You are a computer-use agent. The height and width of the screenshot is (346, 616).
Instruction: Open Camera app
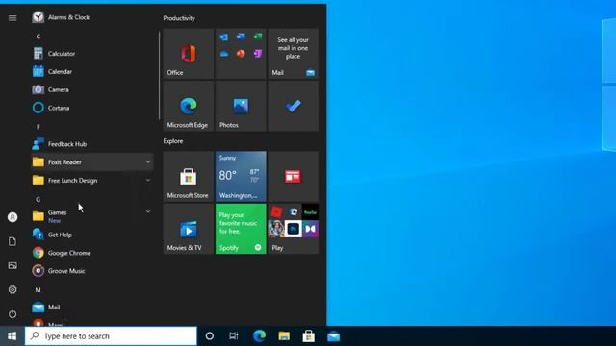tap(92, 89)
